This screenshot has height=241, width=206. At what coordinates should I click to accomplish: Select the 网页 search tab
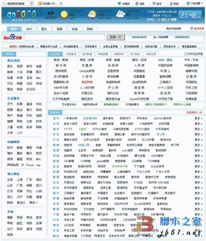tap(14, 29)
